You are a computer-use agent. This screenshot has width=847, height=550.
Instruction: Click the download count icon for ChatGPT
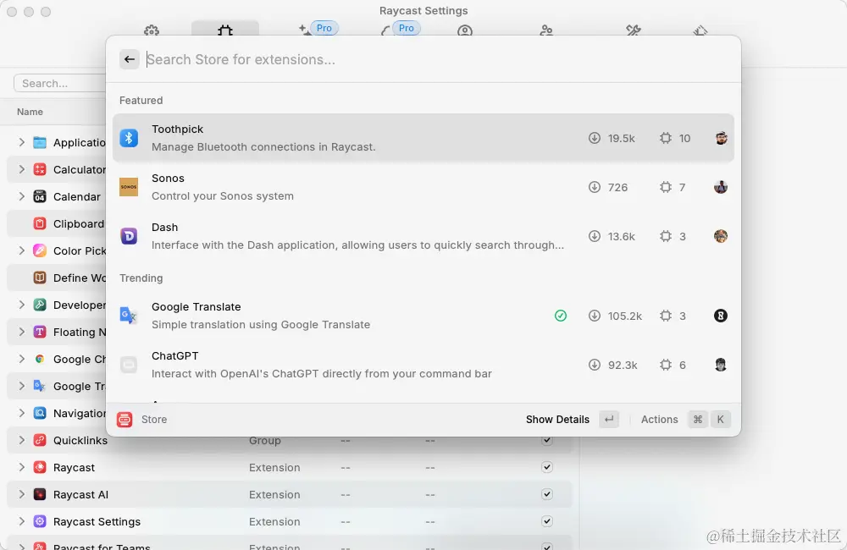point(595,365)
